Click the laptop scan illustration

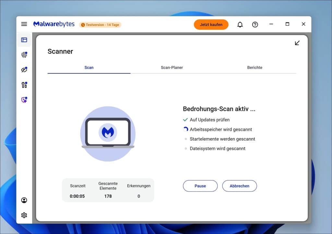coord(108,133)
